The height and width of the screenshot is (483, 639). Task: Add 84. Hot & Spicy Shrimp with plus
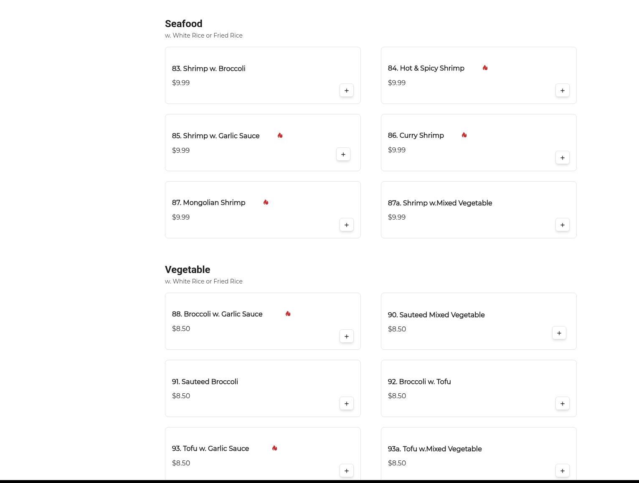pyautogui.click(x=562, y=91)
